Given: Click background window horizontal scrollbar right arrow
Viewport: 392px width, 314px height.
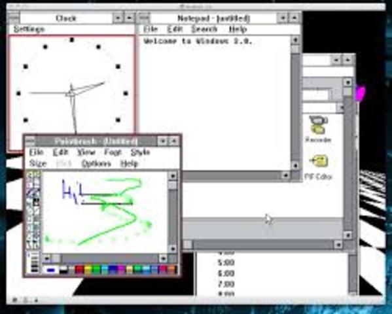Looking at the screenshot, I should (338, 245).
